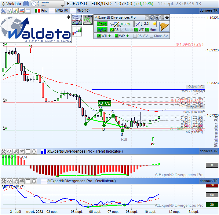Click wand icon in Oscillateur toolbar
The height and width of the screenshot is (215, 219).
(x=16, y=181)
